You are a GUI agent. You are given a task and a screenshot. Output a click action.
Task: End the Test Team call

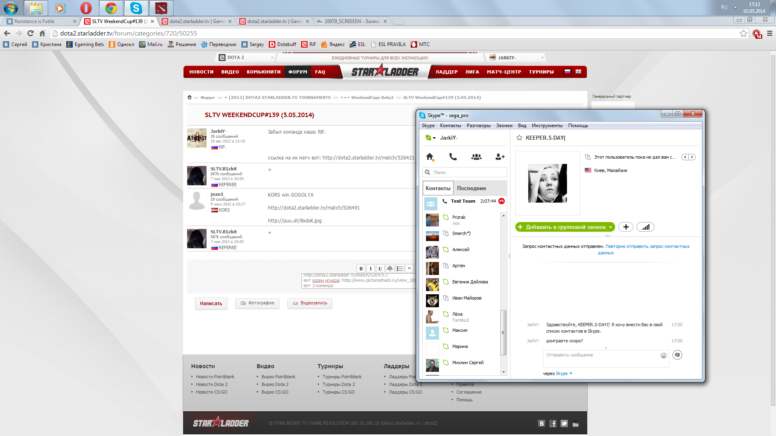[x=502, y=201]
